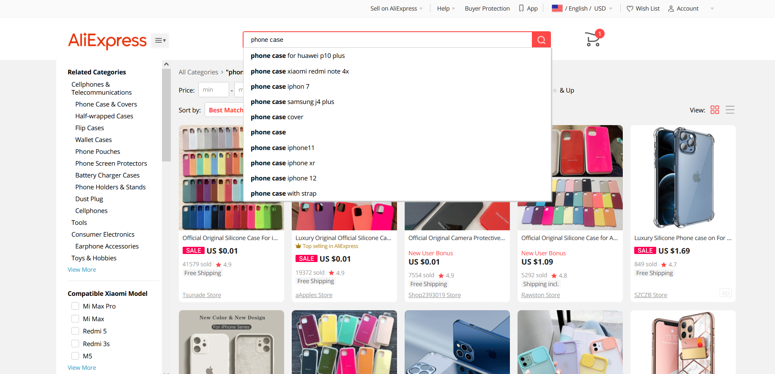
Task: Visit SZCZB Store link
Action: coord(651,295)
